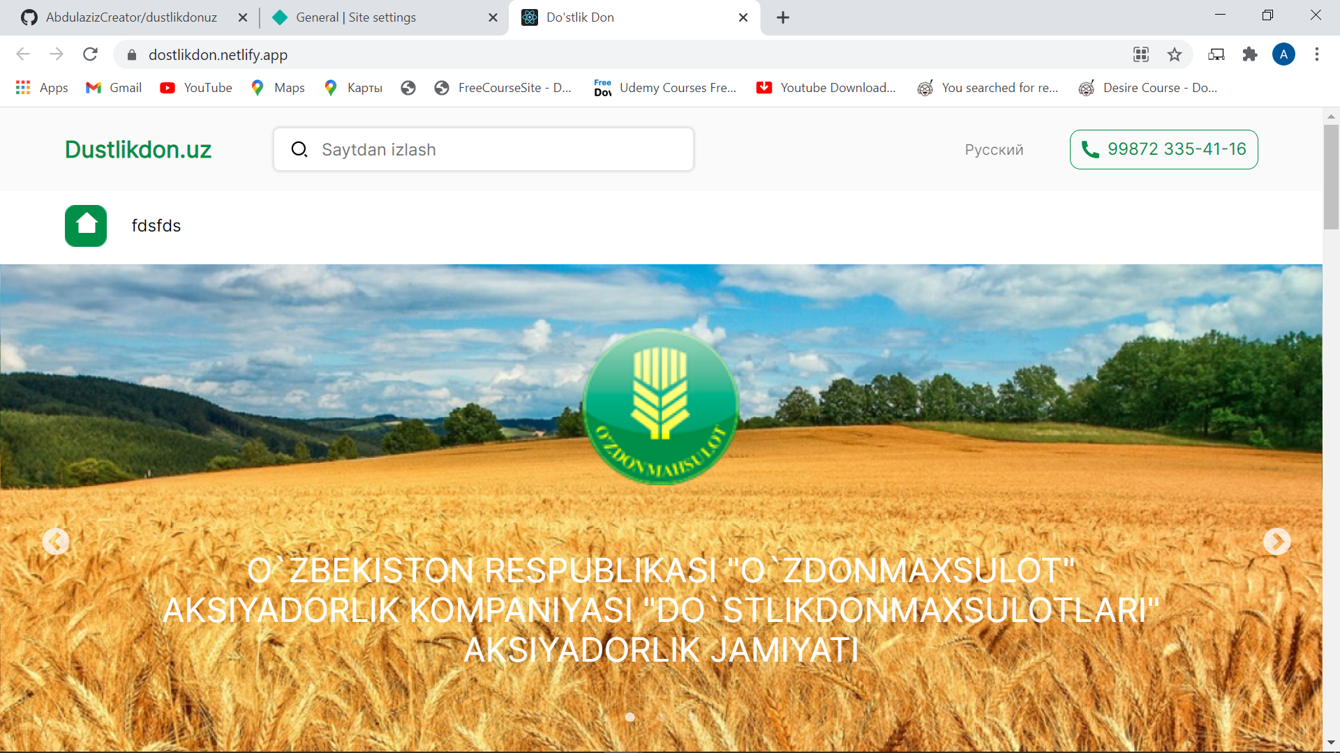This screenshot has height=753, width=1340.
Task: Click the browser back arrow
Action: [23, 54]
